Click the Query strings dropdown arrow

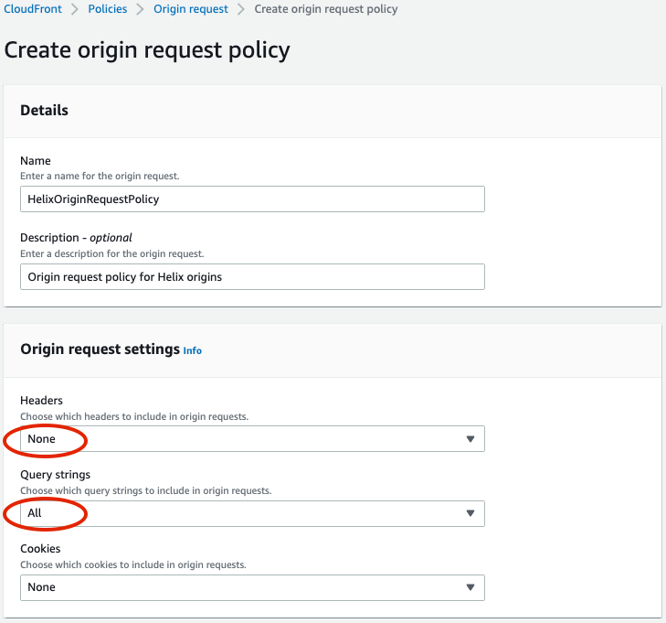pyautogui.click(x=470, y=513)
